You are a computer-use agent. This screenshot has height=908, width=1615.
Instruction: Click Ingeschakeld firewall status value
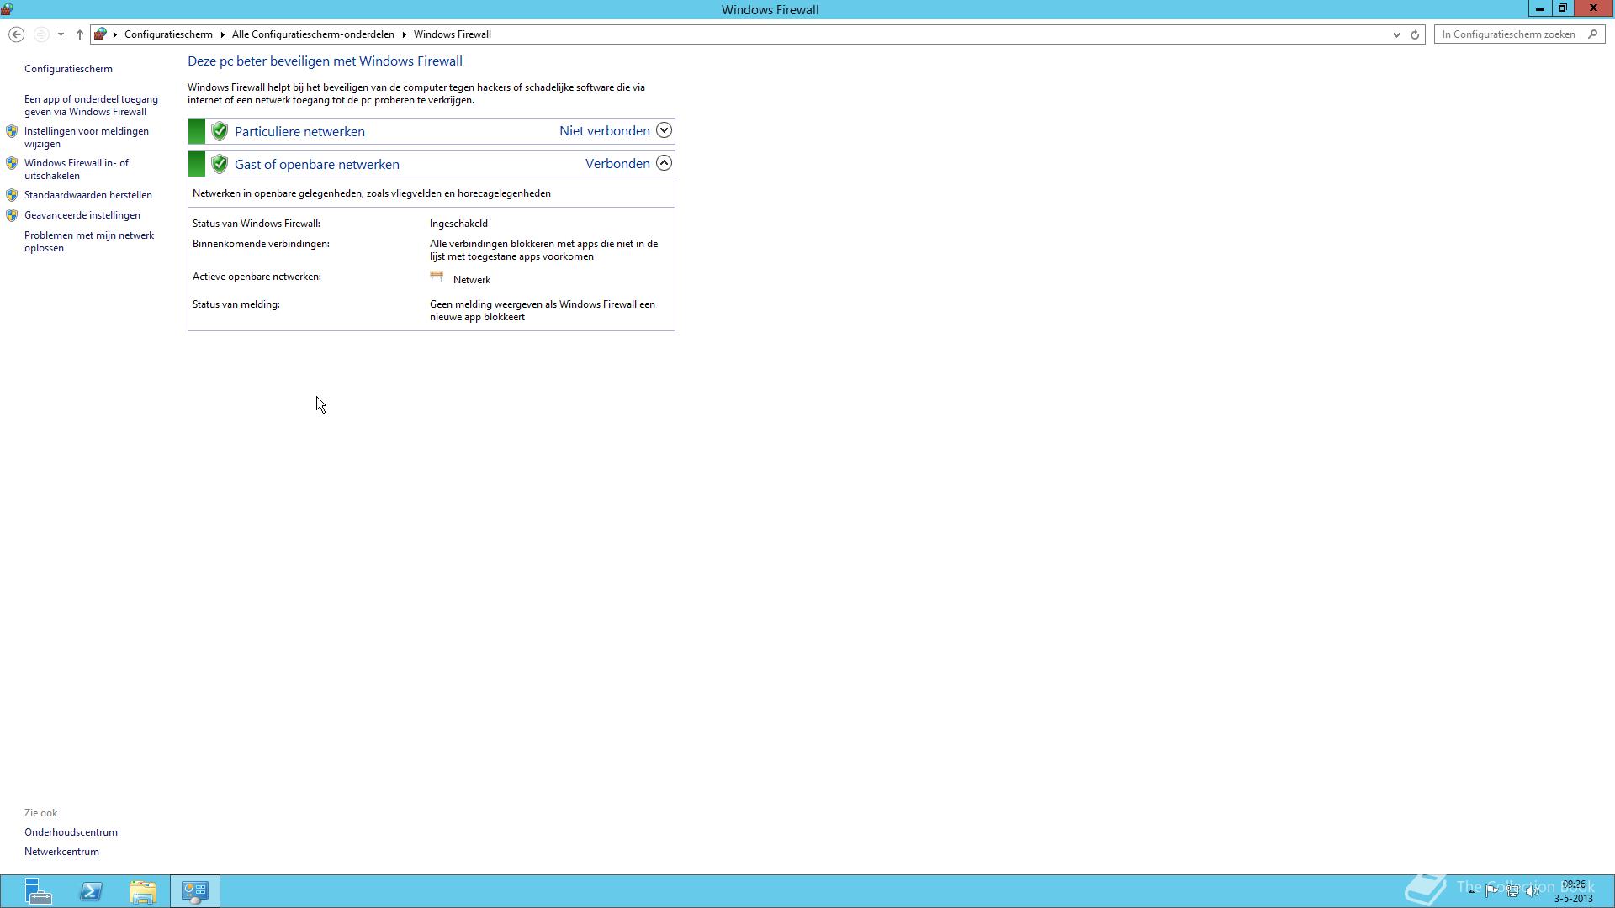click(458, 224)
